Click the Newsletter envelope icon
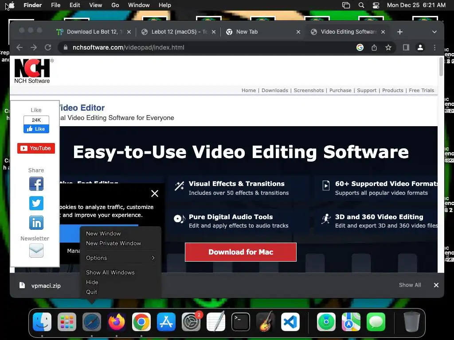This screenshot has height=340, width=454. pos(36,251)
